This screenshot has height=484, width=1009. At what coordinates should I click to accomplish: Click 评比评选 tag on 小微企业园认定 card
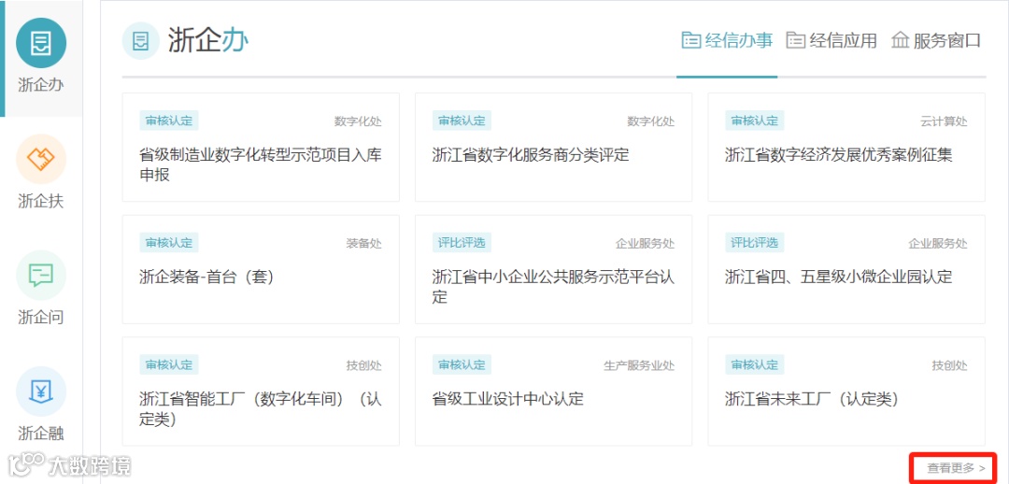(755, 243)
